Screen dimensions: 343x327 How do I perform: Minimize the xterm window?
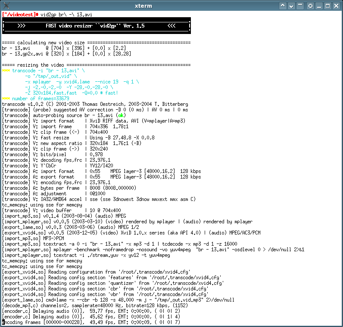319,6
